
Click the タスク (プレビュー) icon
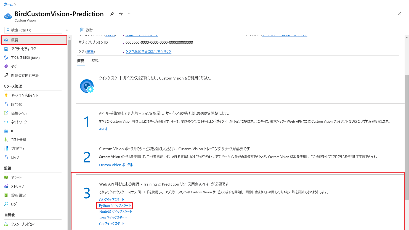click(x=6, y=224)
